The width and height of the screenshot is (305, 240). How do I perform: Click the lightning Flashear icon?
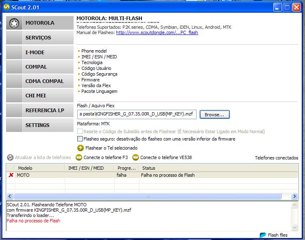[x=80, y=148]
